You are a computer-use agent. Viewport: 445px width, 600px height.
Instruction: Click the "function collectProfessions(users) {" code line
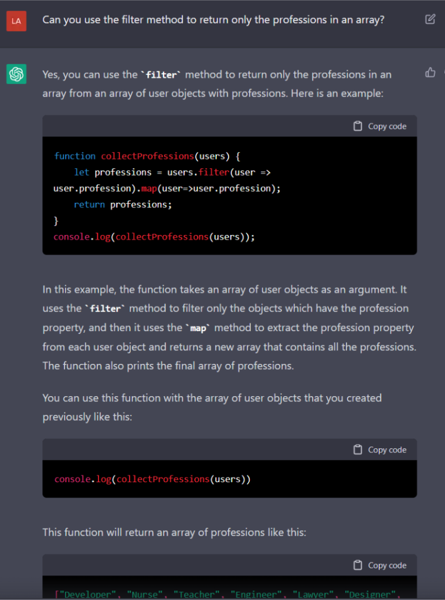click(x=147, y=156)
